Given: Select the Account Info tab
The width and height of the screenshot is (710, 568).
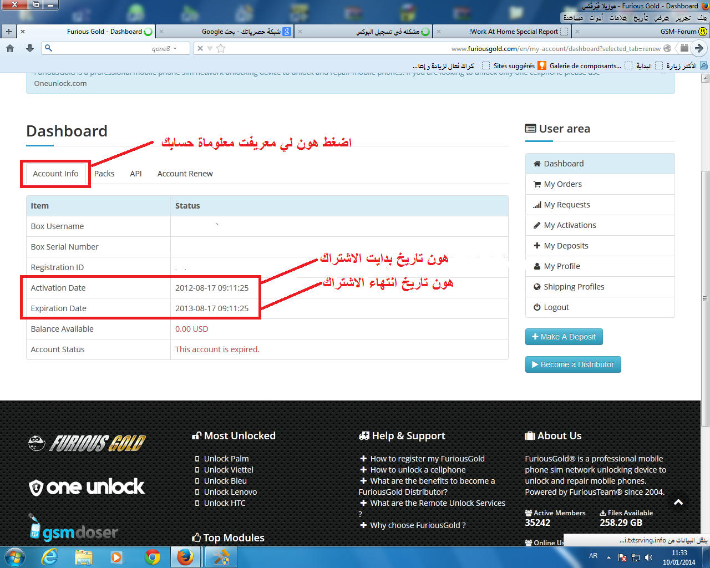Looking at the screenshot, I should click(x=55, y=174).
